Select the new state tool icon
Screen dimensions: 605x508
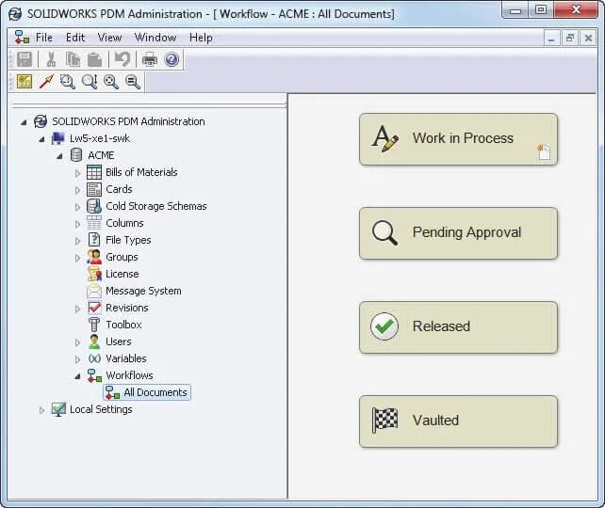25,81
